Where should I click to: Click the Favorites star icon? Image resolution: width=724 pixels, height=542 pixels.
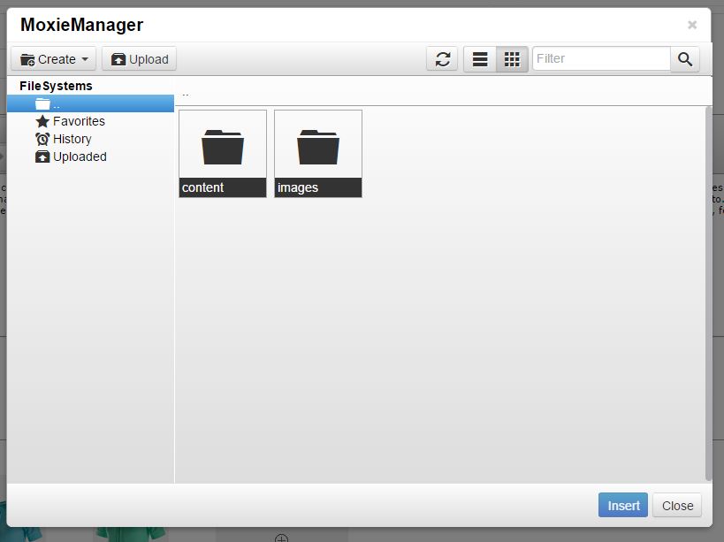click(x=42, y=121)
